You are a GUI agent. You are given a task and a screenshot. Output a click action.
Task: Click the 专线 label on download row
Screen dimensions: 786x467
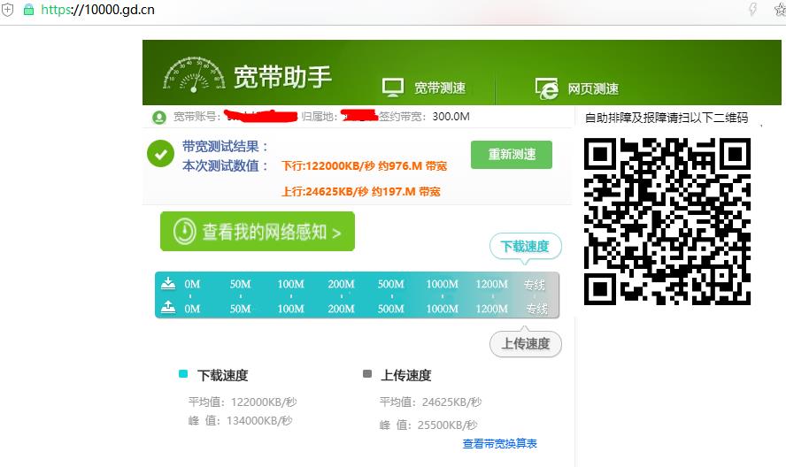[535, 285]
